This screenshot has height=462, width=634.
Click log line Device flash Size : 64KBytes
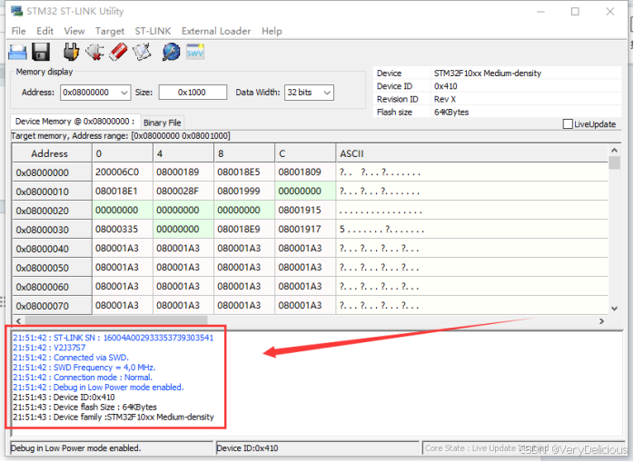point(84,407)
